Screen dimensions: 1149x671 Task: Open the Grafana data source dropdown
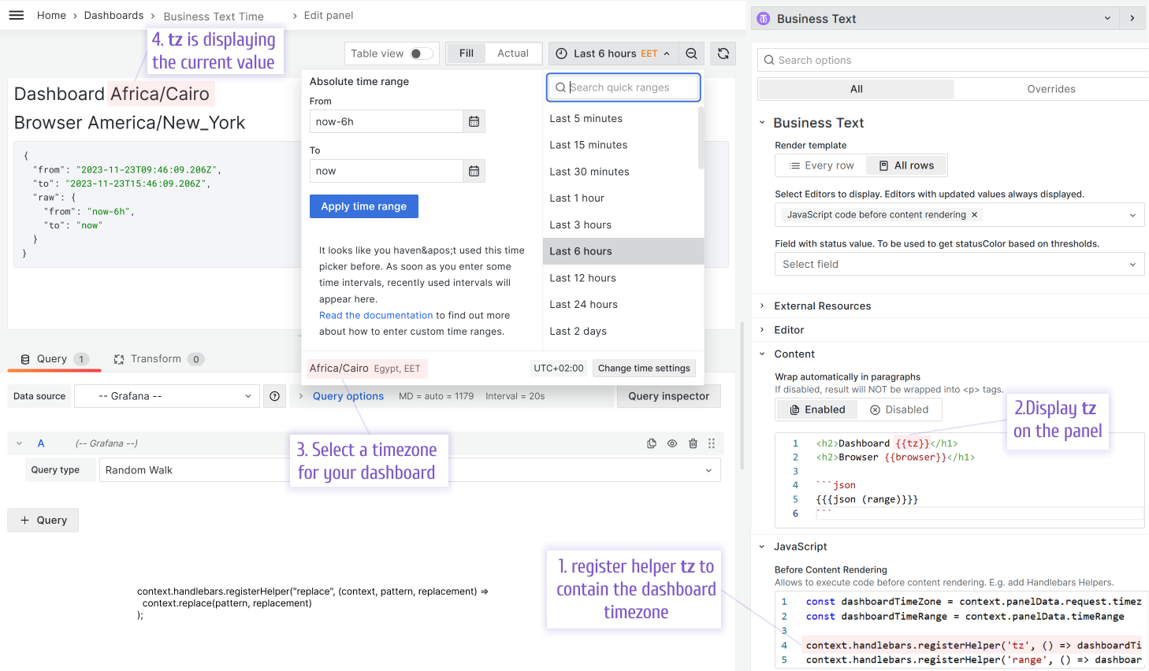click(x=167, y=396)
